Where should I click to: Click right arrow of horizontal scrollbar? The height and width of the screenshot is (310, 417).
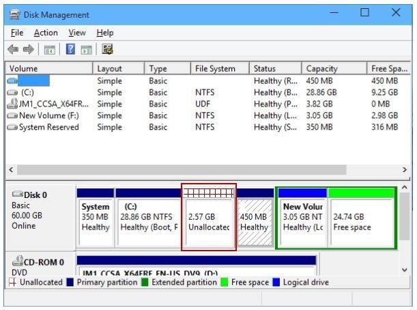coord(404,169)
